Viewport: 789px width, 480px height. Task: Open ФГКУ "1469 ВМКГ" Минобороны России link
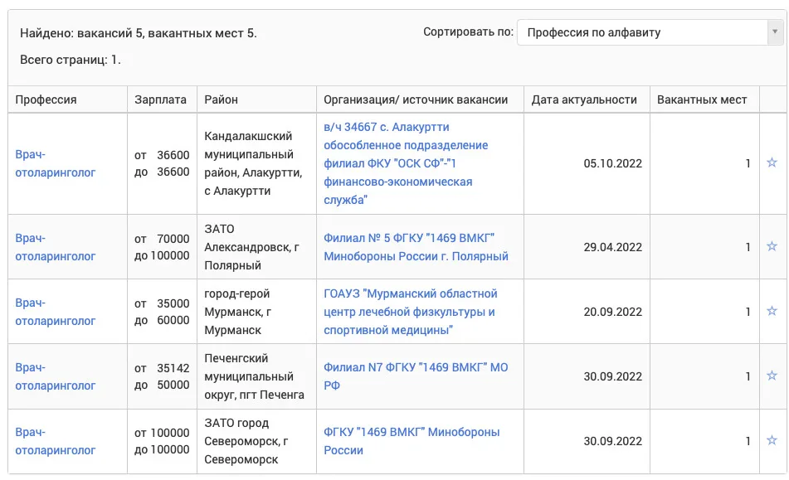412,441
